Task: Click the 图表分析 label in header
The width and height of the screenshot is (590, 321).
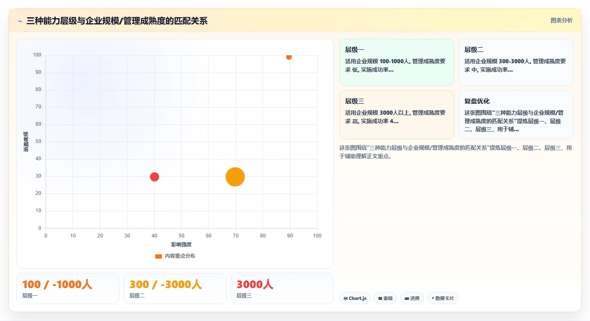Action: point(561,20)
